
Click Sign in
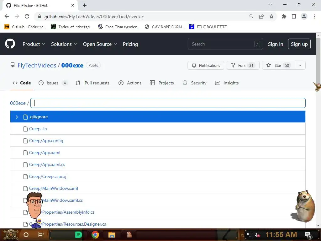(x=275, y=44)
